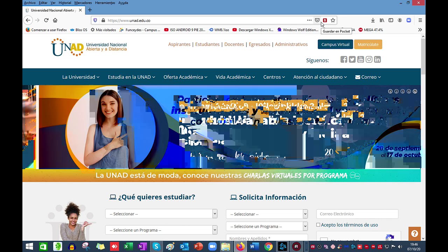The image size is (448, 252).
Task: Go to carousel slide 3 indicator
Action: [x=402, y=91]
